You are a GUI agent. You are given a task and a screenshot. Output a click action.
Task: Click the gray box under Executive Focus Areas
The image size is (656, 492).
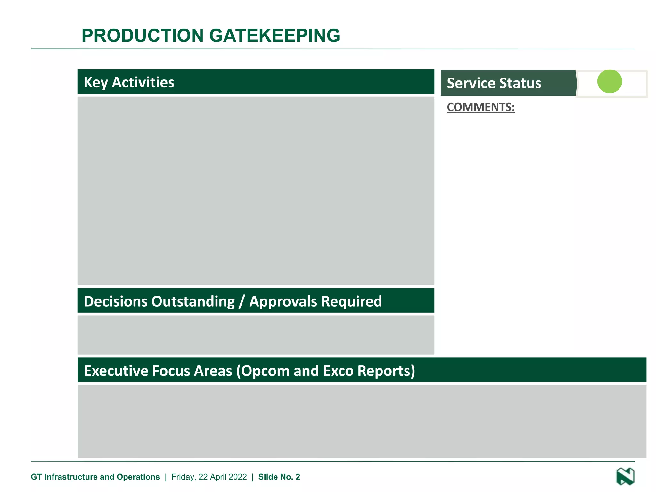[362, 421]
